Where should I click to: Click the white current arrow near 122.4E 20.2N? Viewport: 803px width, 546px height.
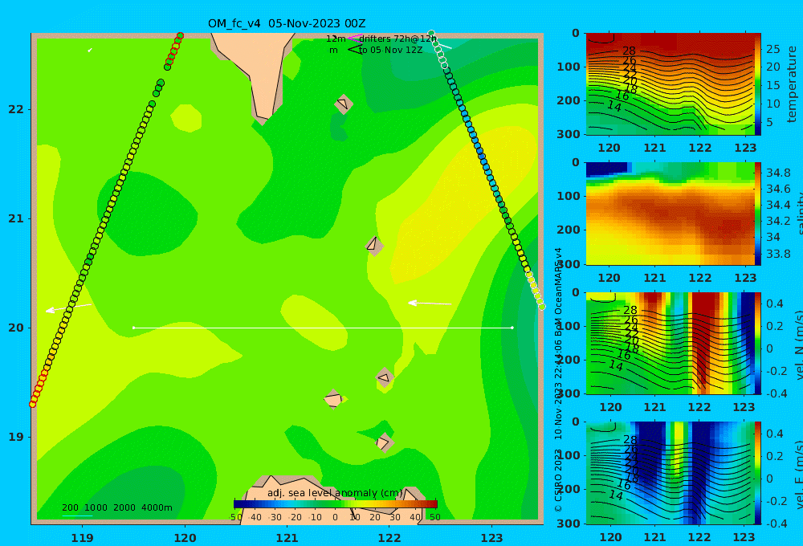(429, 304)
